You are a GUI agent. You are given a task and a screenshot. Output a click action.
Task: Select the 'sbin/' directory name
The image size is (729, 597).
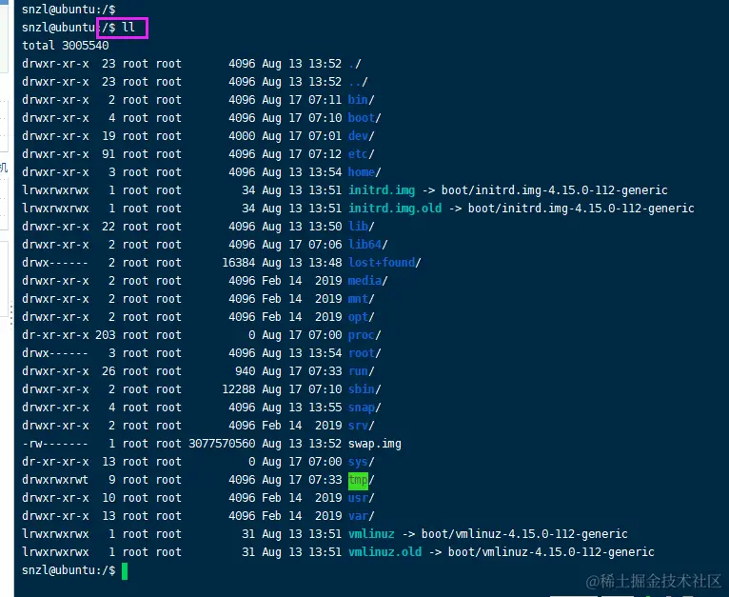click(364, 390)
